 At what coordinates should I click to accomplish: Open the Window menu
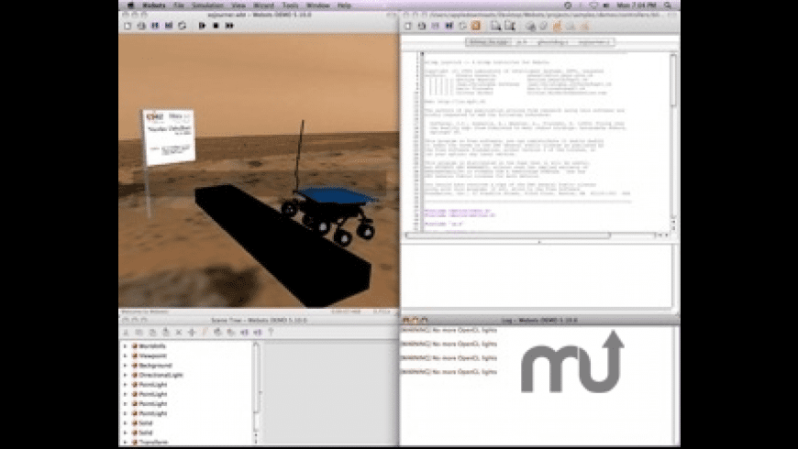point(318,5)
